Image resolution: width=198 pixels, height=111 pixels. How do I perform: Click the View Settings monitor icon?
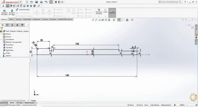pyautogui.click(x=132, y=20)
